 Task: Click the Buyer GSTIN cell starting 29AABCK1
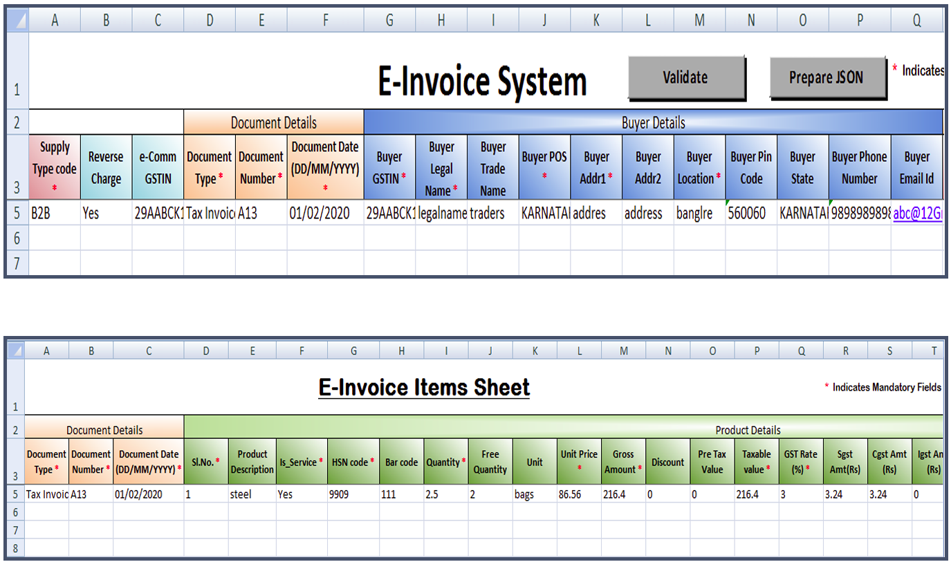pos(389,213)
